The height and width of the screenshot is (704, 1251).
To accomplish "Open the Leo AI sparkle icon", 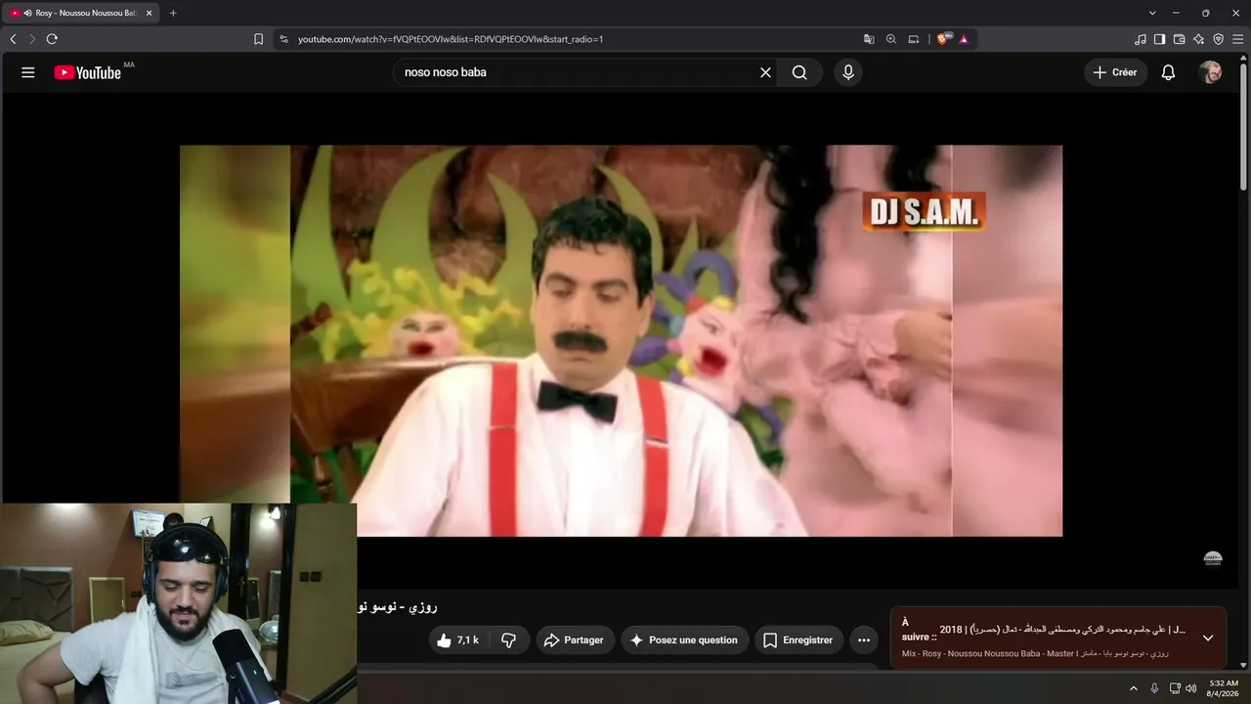I will point(1199,39).
